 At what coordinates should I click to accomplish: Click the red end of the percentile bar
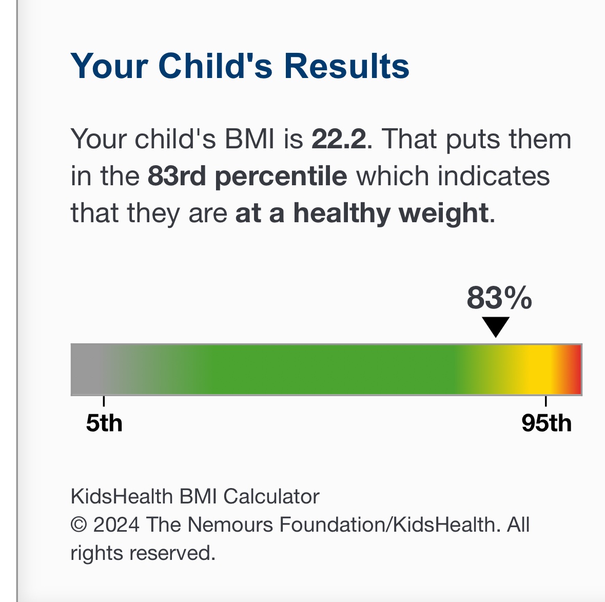(x=576, y=370)
